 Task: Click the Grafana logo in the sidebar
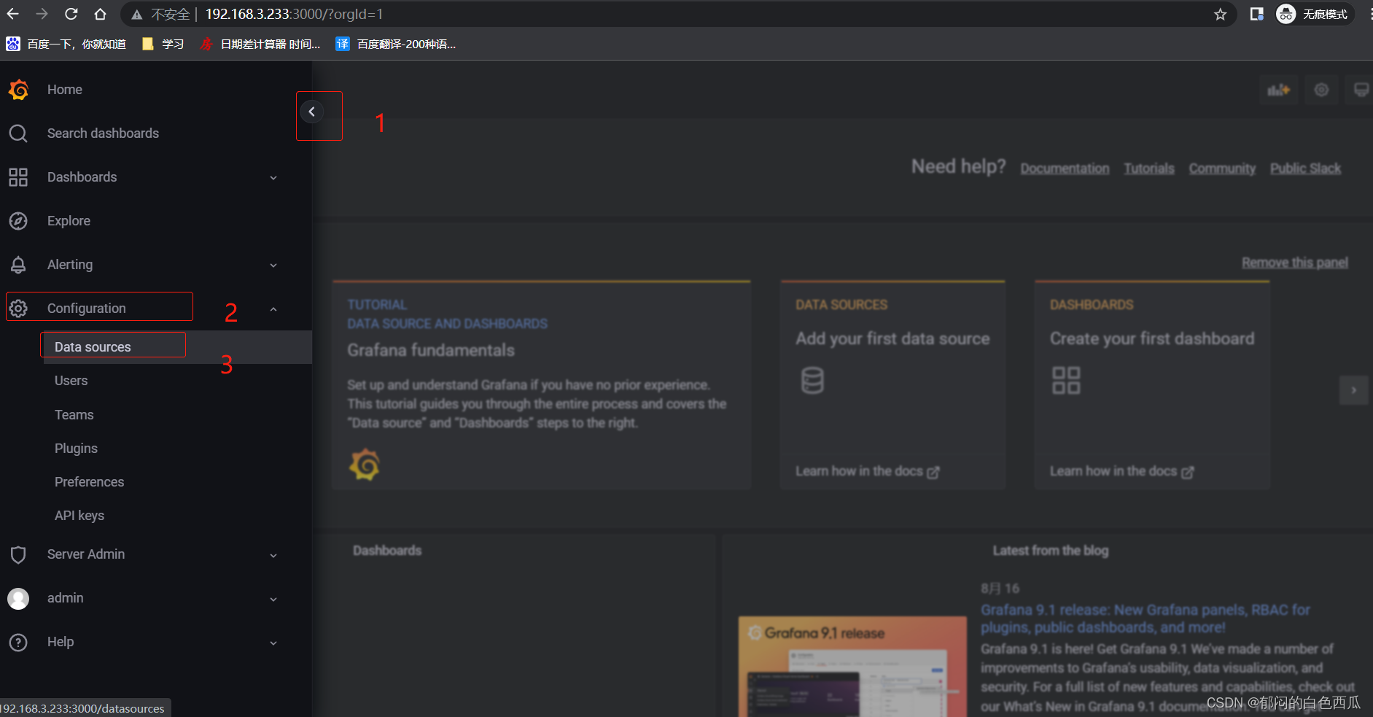(x=18, y=90)
